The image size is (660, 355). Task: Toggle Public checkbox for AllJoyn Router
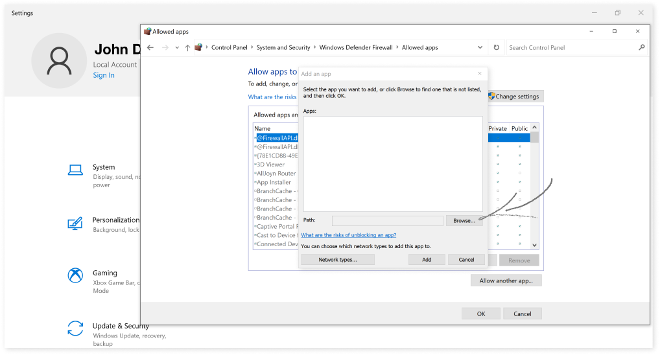[x=520, y=173]
